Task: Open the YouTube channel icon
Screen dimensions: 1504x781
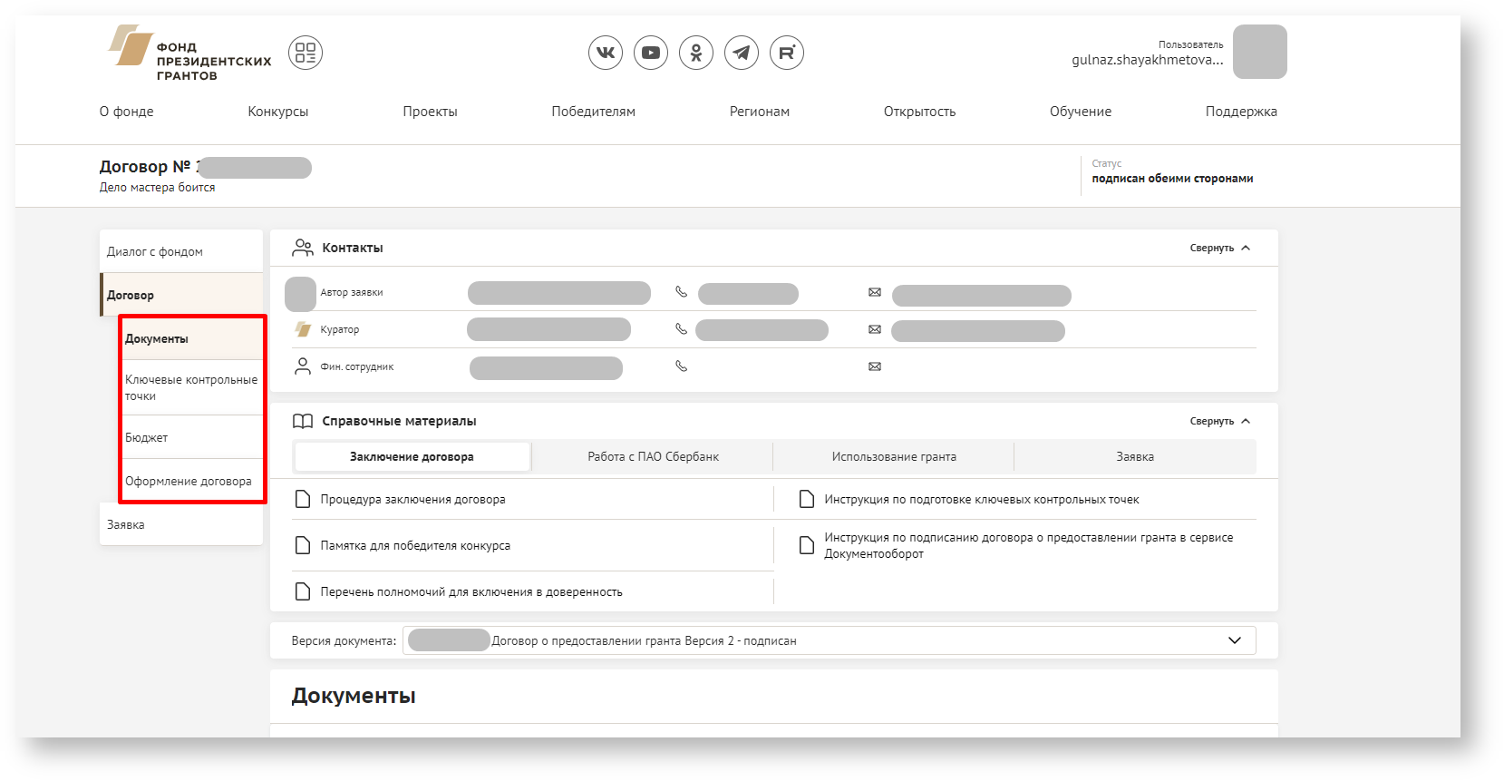Action: (x=650, y=53)
